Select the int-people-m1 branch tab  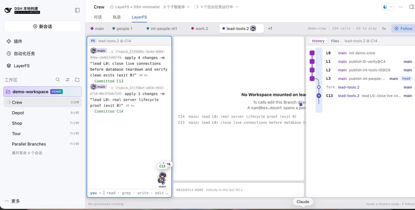click(x=162, y=29)
